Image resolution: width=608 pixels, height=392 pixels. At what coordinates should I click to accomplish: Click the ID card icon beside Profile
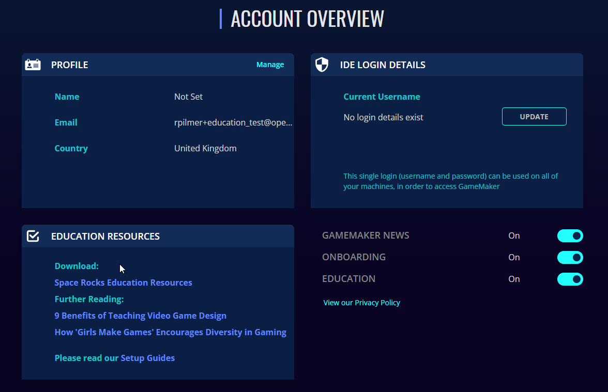[x=33, y=65]
